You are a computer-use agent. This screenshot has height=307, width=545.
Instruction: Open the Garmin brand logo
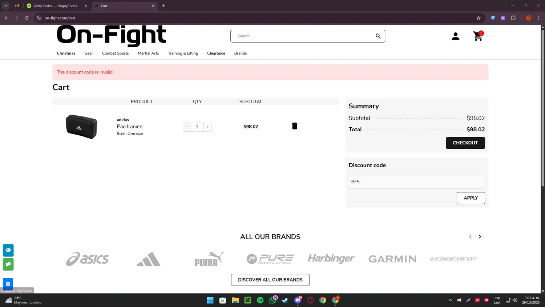pyautogui.click(x=392, y=259)
